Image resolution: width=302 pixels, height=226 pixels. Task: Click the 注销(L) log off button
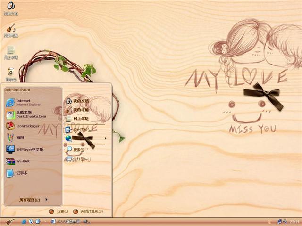click(x=59, y=211)
